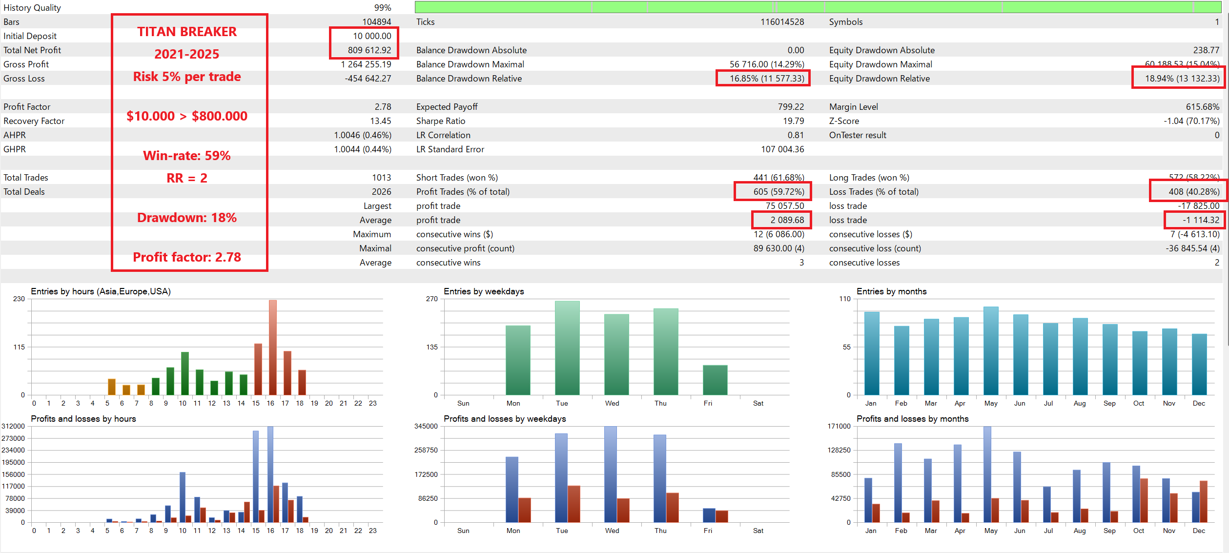
Task: Click the Gross Loss value -454 642.27
Action: [x=368, y=79]
